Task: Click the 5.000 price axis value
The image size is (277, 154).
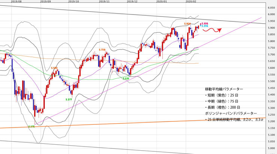Action: tap(271, 148)
